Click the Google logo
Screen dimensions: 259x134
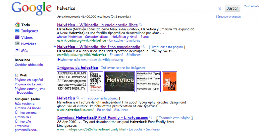(31, 9)
